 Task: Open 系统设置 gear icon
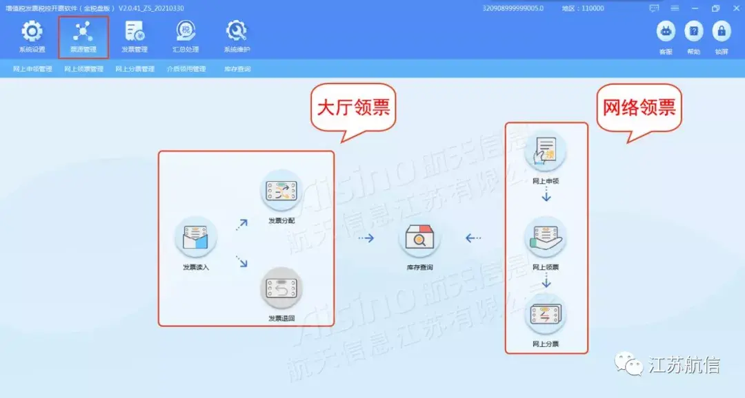[x=32, y=32]
